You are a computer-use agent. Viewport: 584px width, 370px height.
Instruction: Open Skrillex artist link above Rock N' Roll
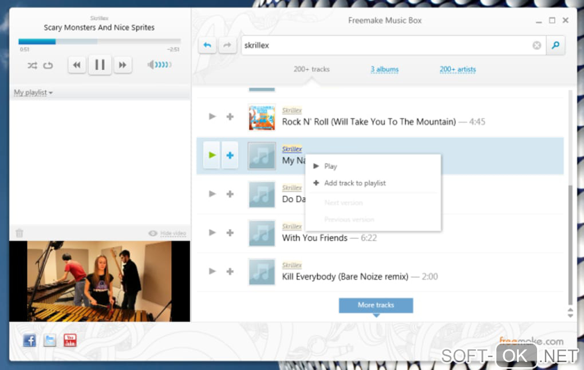292,110
